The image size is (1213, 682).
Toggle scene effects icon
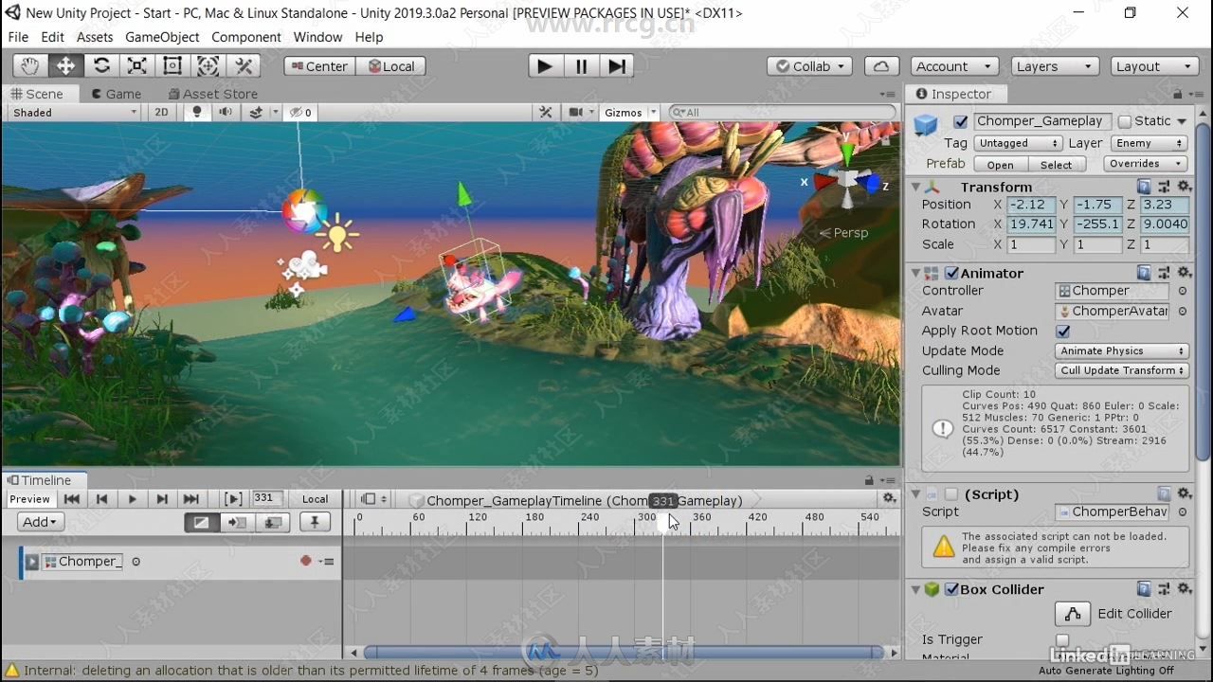pyautogui.click(x=256, y=112)
